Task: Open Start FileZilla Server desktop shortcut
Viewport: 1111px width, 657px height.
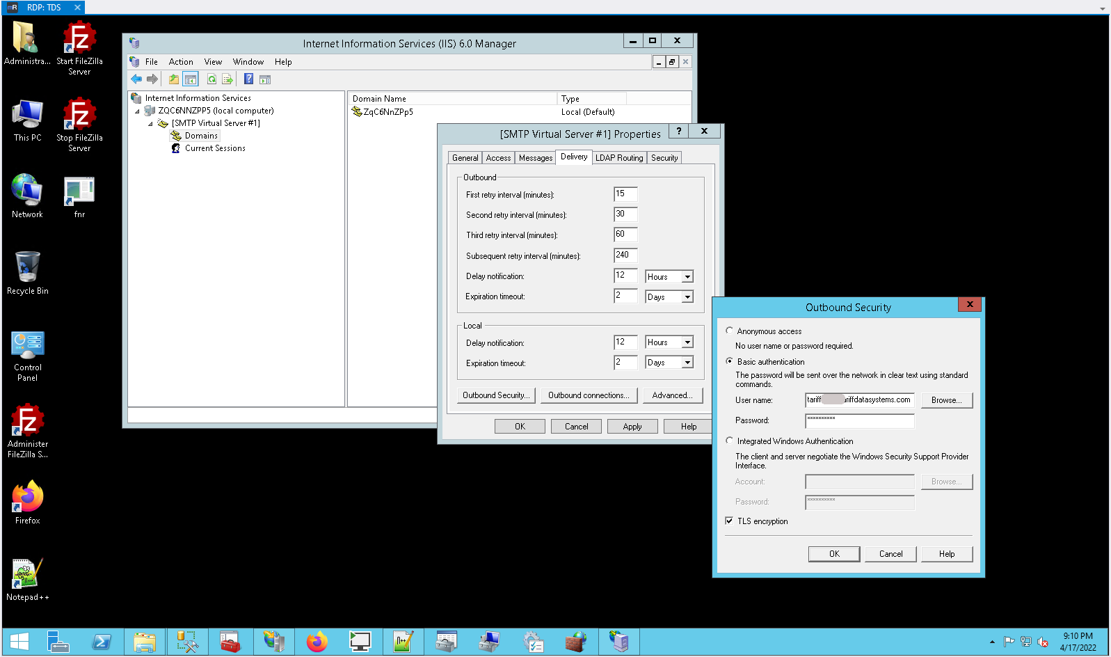Action: coord(79,48)
